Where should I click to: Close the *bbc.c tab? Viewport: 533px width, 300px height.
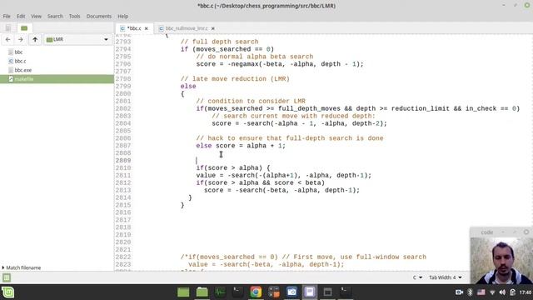(x=147, y=28)
